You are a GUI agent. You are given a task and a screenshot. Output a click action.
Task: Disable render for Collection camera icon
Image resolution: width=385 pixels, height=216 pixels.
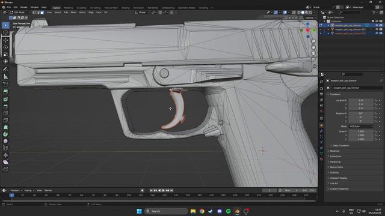point(381,22)
